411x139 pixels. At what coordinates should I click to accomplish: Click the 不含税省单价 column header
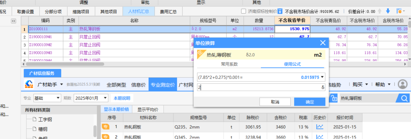(292, 20)
